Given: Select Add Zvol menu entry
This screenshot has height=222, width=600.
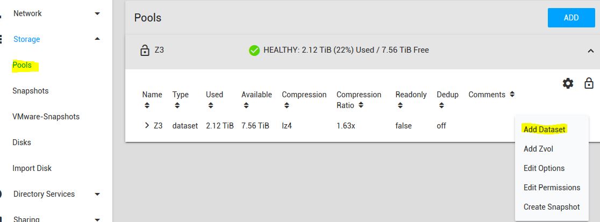Looking at the screenshot, I should coord(538,149).
